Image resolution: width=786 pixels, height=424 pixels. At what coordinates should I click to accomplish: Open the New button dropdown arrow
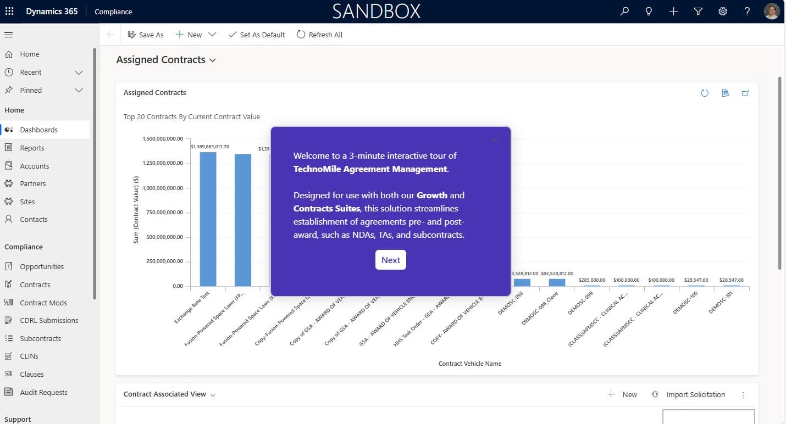click(x=212, y=35)
